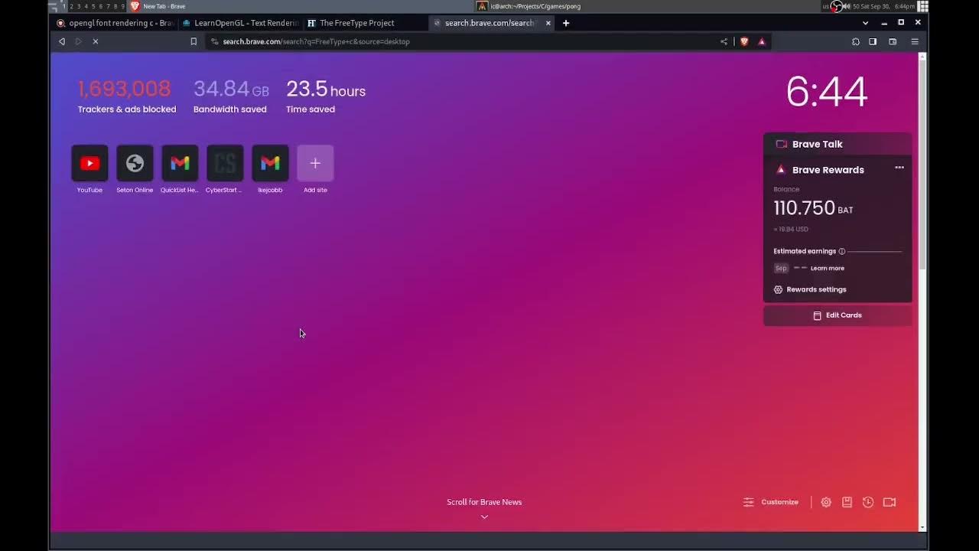The width and height of the screenshot is (979, 551).
Task: Open the new tab plus button
Action: point(566,23)
